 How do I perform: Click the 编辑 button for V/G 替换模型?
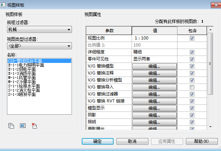[154, 66]
